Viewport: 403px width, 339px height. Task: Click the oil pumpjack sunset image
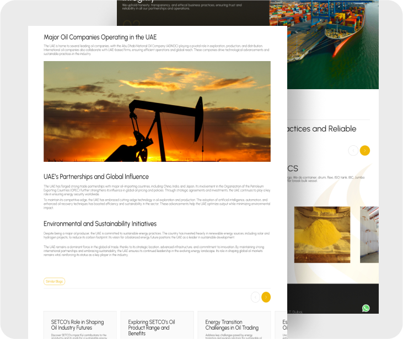point(157,111)
